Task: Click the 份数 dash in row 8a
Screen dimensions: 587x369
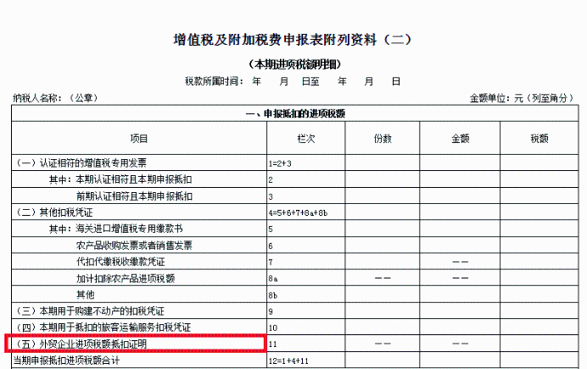Action: tap(383, 278)
